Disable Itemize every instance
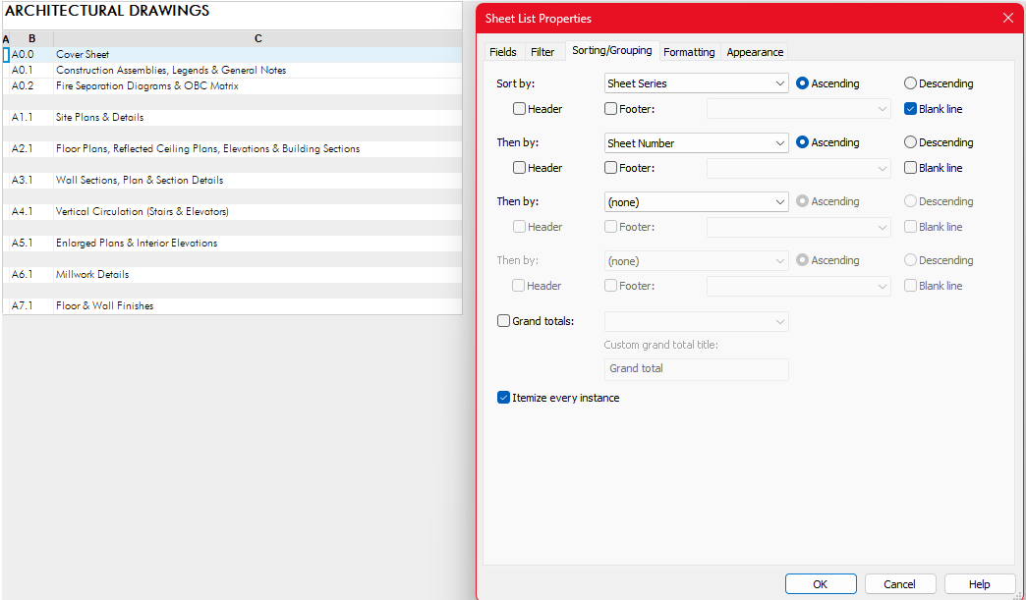Image resolution: width=1026 pixels, height=600 pixels. click(x=503, y=398)
